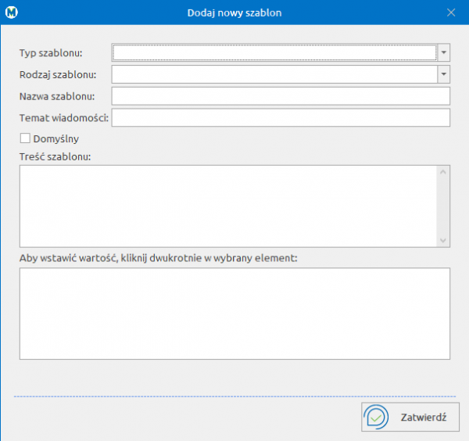Toggle the Domyślny checkbox
The image size is (469, 441).
[x=25, y=138]
